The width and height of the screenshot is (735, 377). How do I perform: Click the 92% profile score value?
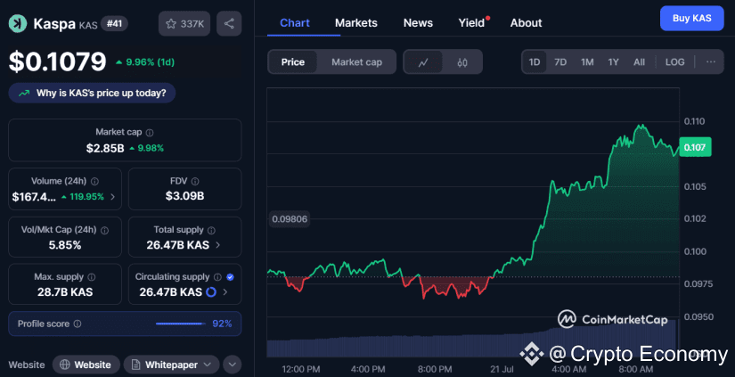click(x=222, y=324)
